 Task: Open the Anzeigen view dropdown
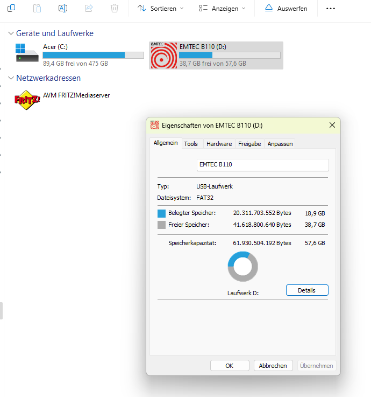point(222,9)
